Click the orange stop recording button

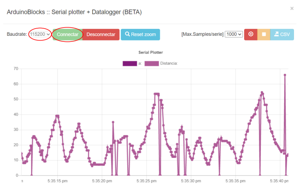tap(264, 34)
